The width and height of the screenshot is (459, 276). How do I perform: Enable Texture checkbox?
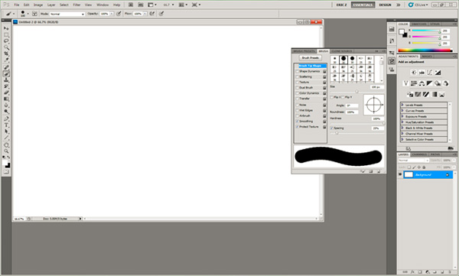tap(297, 83)
